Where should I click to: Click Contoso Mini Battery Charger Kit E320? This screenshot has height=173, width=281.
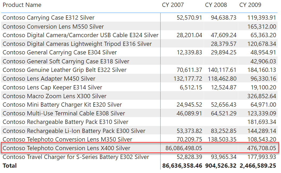(x=62, y=105)
